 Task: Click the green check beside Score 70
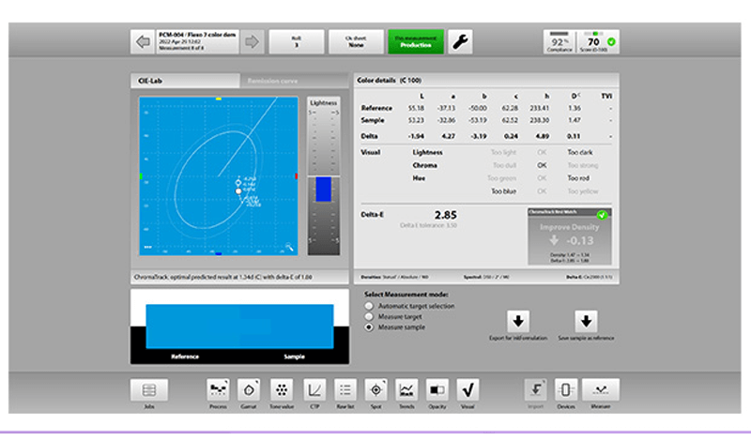coord(611,42)
